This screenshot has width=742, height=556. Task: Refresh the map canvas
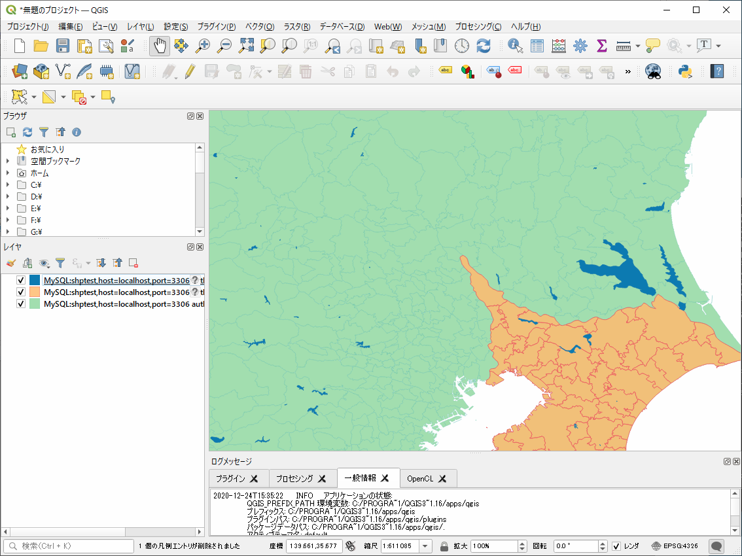pyautogui.click(x=483, y=46)
